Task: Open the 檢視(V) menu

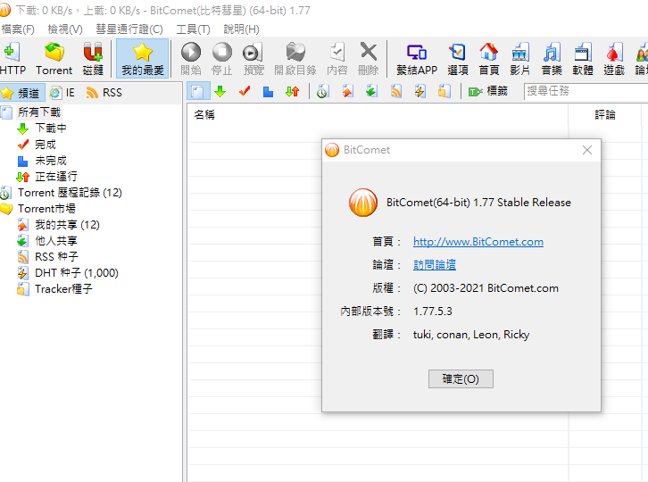Action: 65,29
